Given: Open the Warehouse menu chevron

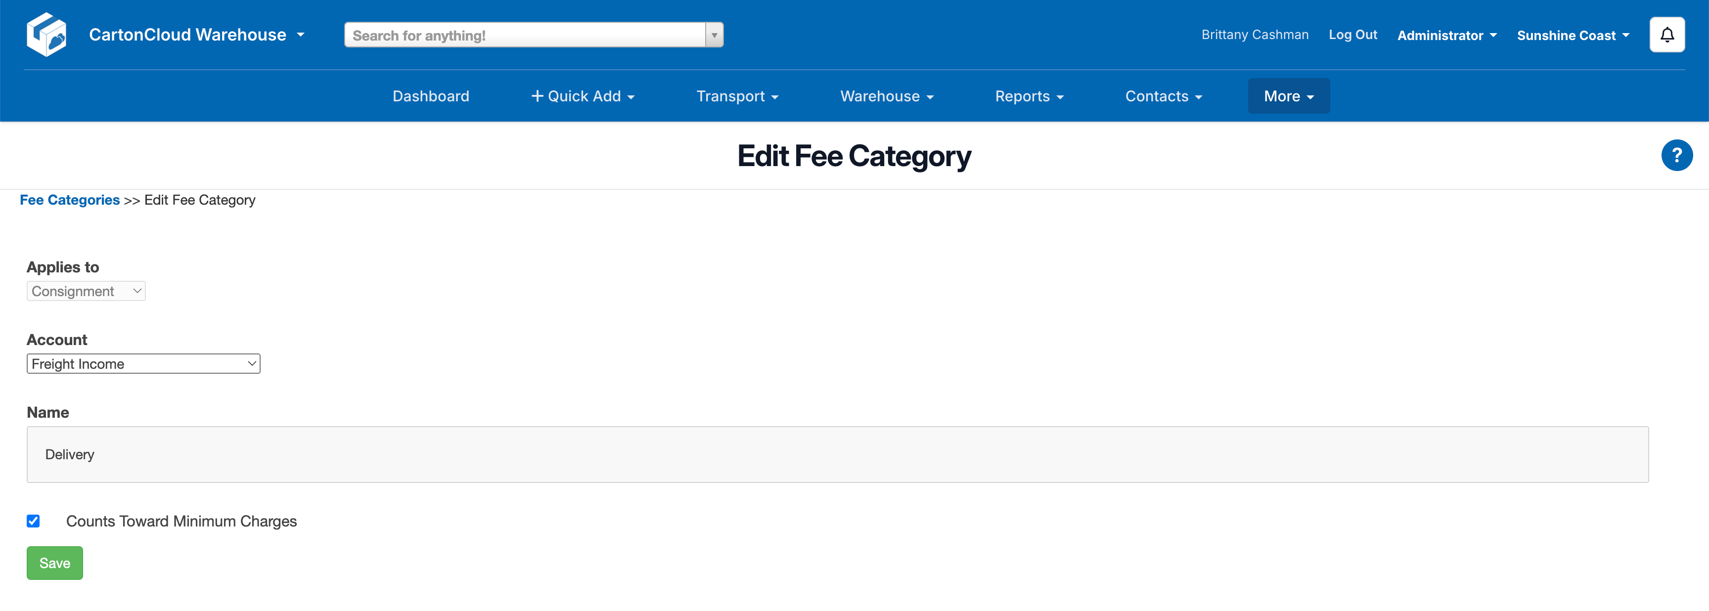Looking at the screenshot, I should coord(930,97).
